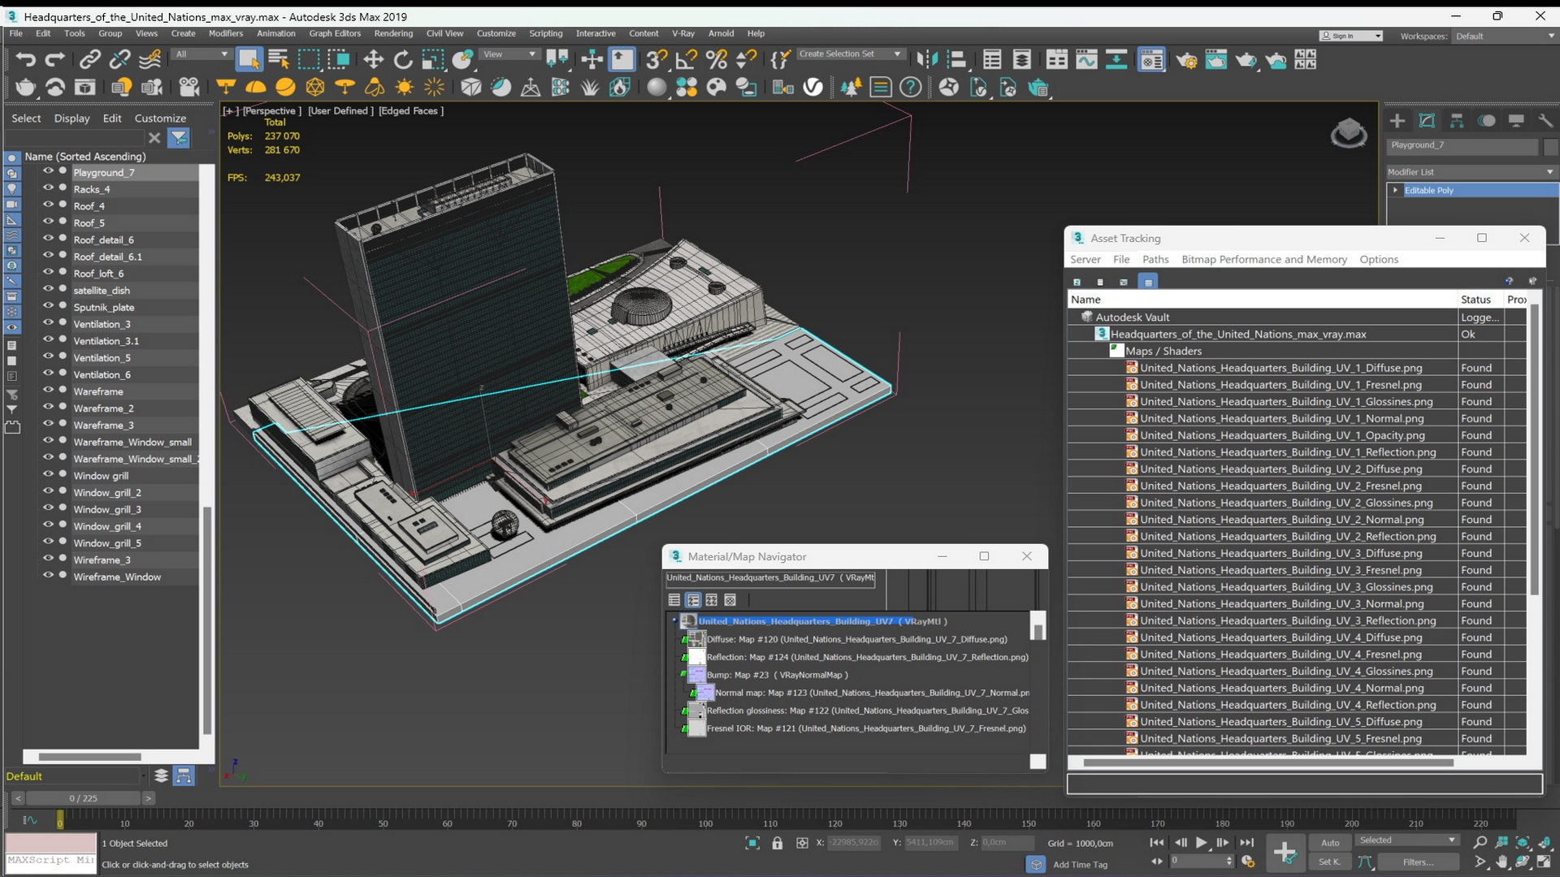Click Set Key large plus-key icon
This screenshot has width=1560, height=877.
point(1285,853)
